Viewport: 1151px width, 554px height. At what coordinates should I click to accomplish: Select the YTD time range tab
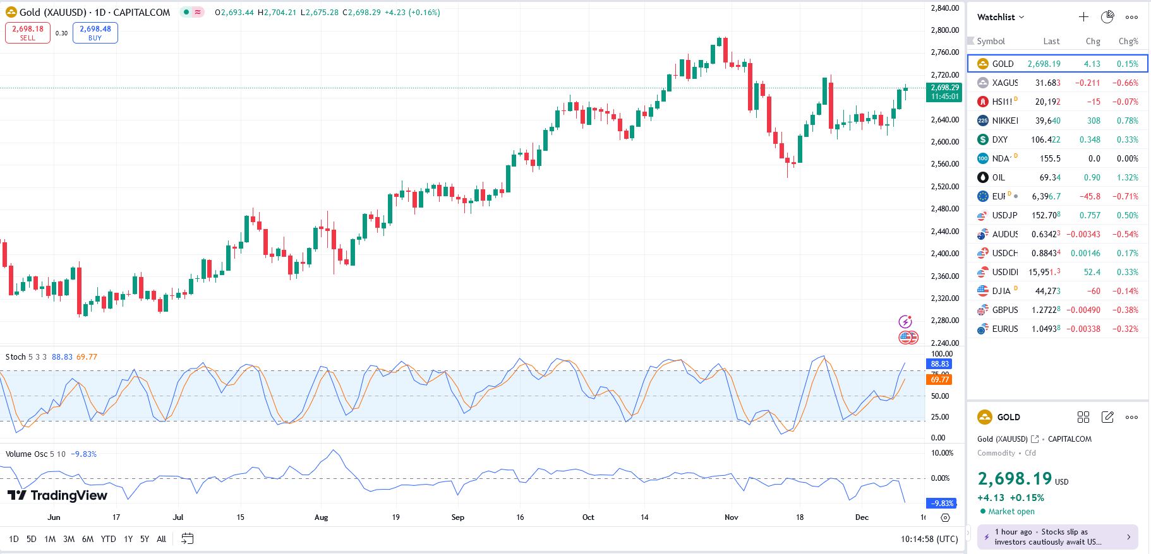(109, 539)
